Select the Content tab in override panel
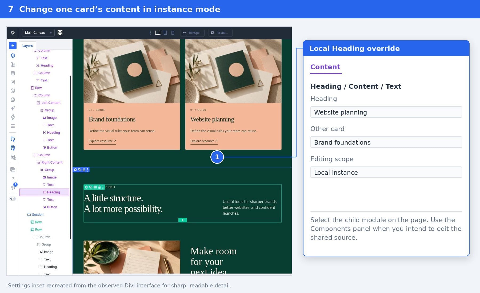Image resolution: width=480 pixels, height=293 pixels. tap(325, 67)
